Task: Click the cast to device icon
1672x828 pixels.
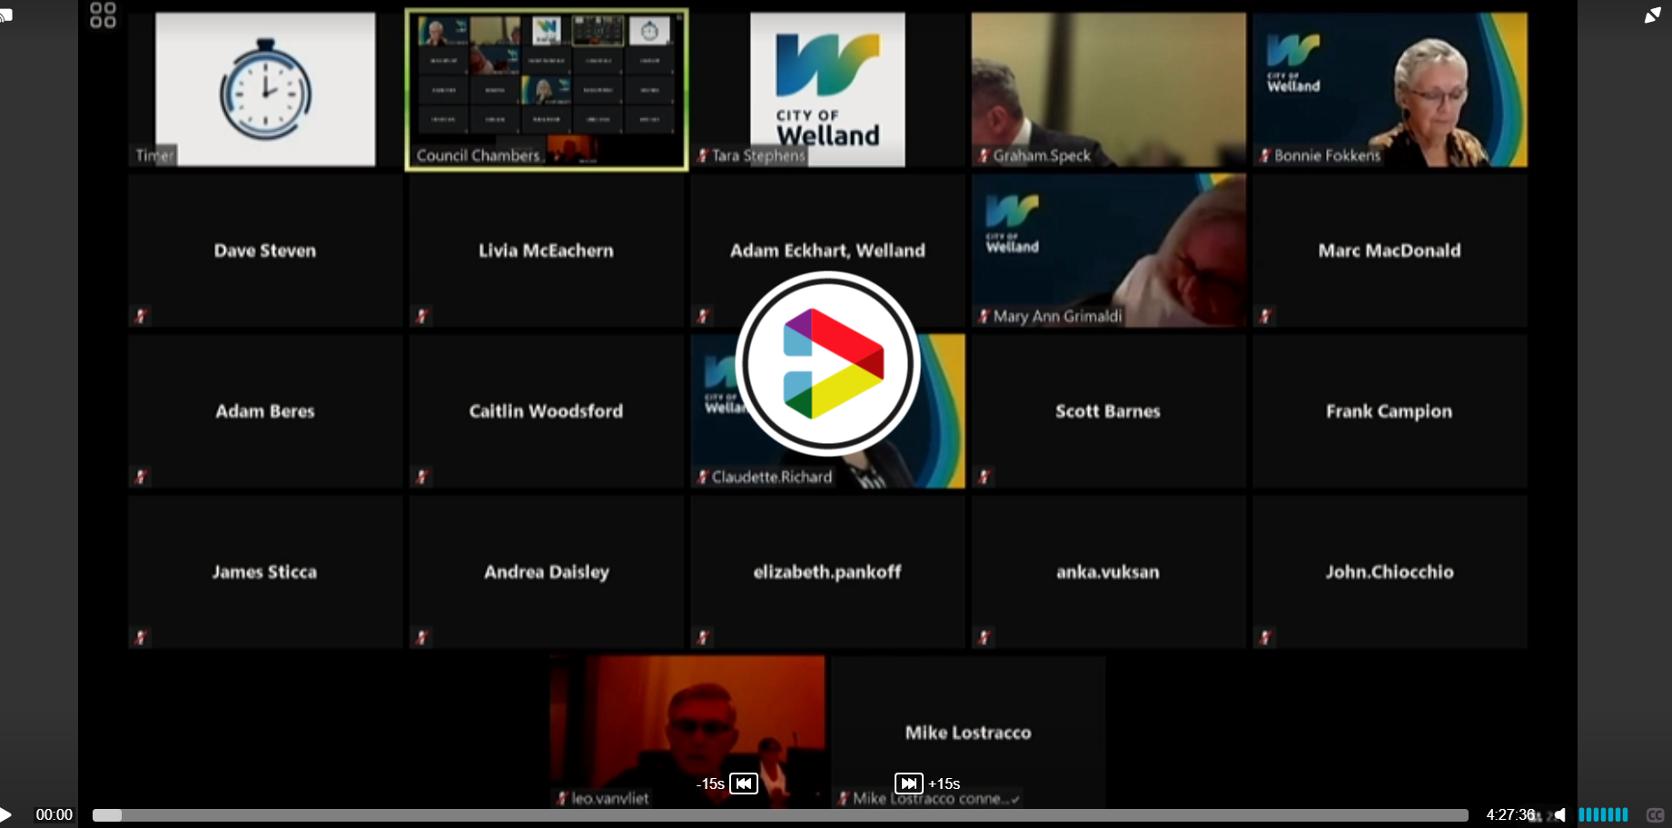Action: 5,15
